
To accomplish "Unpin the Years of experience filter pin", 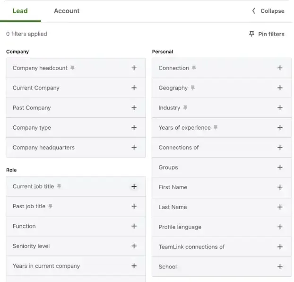I will tap(216, 127).
